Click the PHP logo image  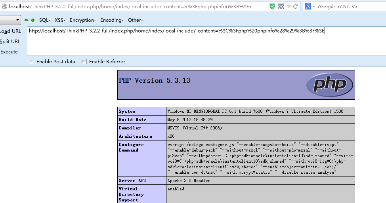click(x=329, y=85)
